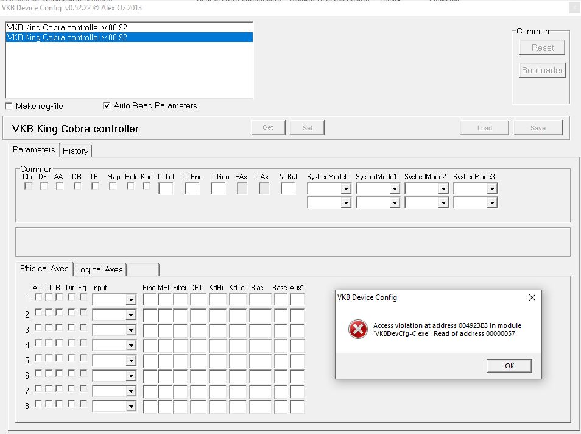Toggle the TB checkbox

[95, 186]
